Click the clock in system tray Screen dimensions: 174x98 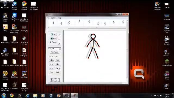[x=167, y=96]
